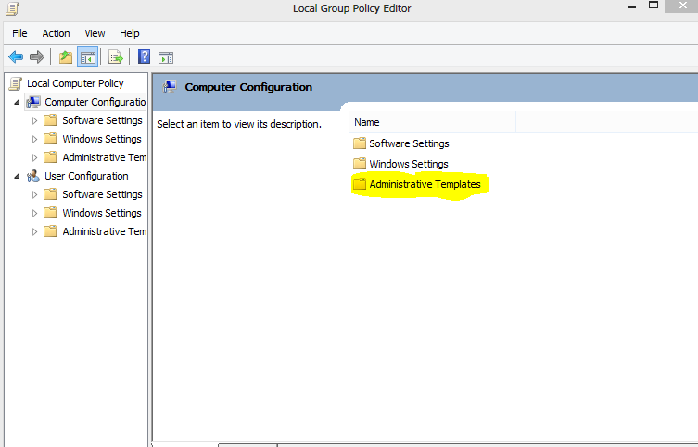Select Software Settings in the Name list

pyautogui.click(x=409, y=143)
